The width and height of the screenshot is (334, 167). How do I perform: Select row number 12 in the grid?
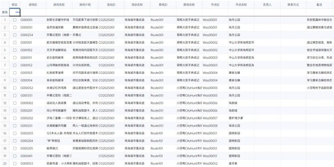[5, 103]
